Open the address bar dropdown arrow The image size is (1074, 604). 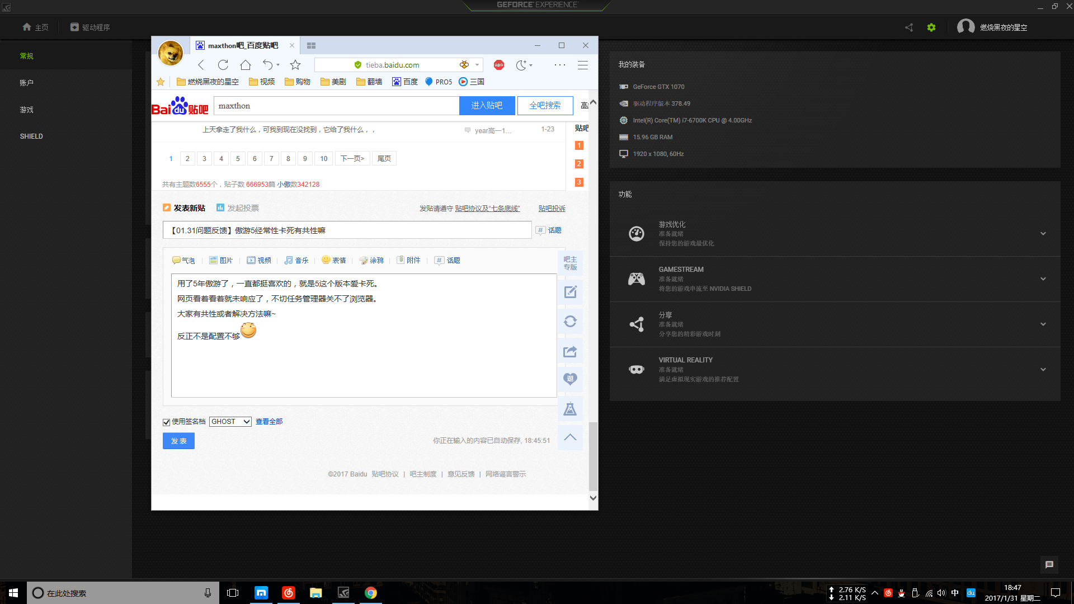tap(477, 65)
